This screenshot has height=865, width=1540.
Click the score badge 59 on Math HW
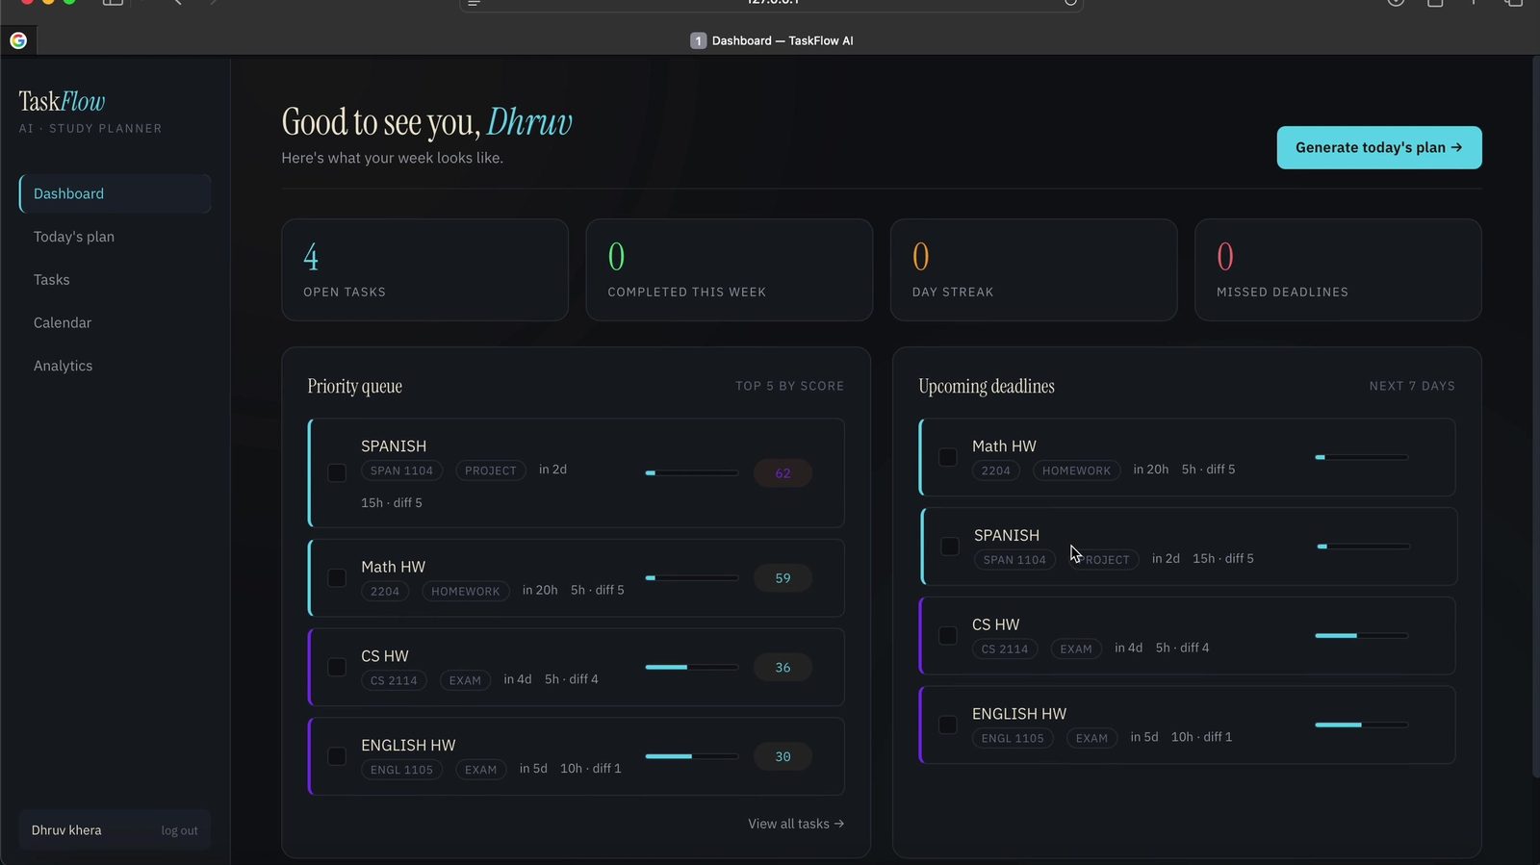tap(783, 578)
